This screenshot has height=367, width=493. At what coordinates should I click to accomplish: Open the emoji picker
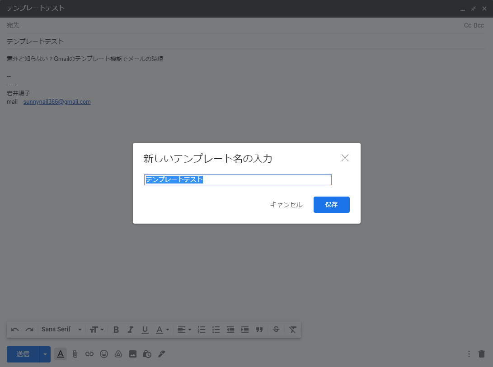[x=104, y=354]
